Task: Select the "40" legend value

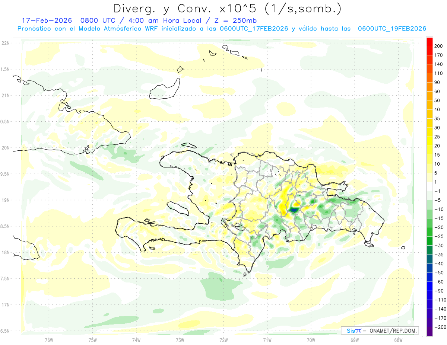Action: point(437,109)
